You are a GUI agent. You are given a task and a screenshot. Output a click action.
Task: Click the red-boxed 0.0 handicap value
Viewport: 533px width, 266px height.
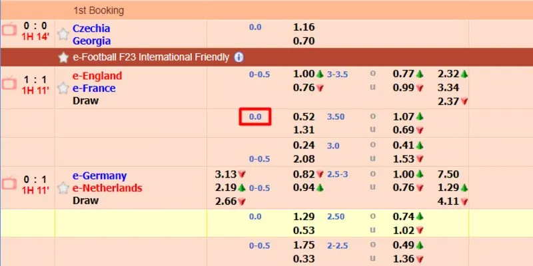255,117
